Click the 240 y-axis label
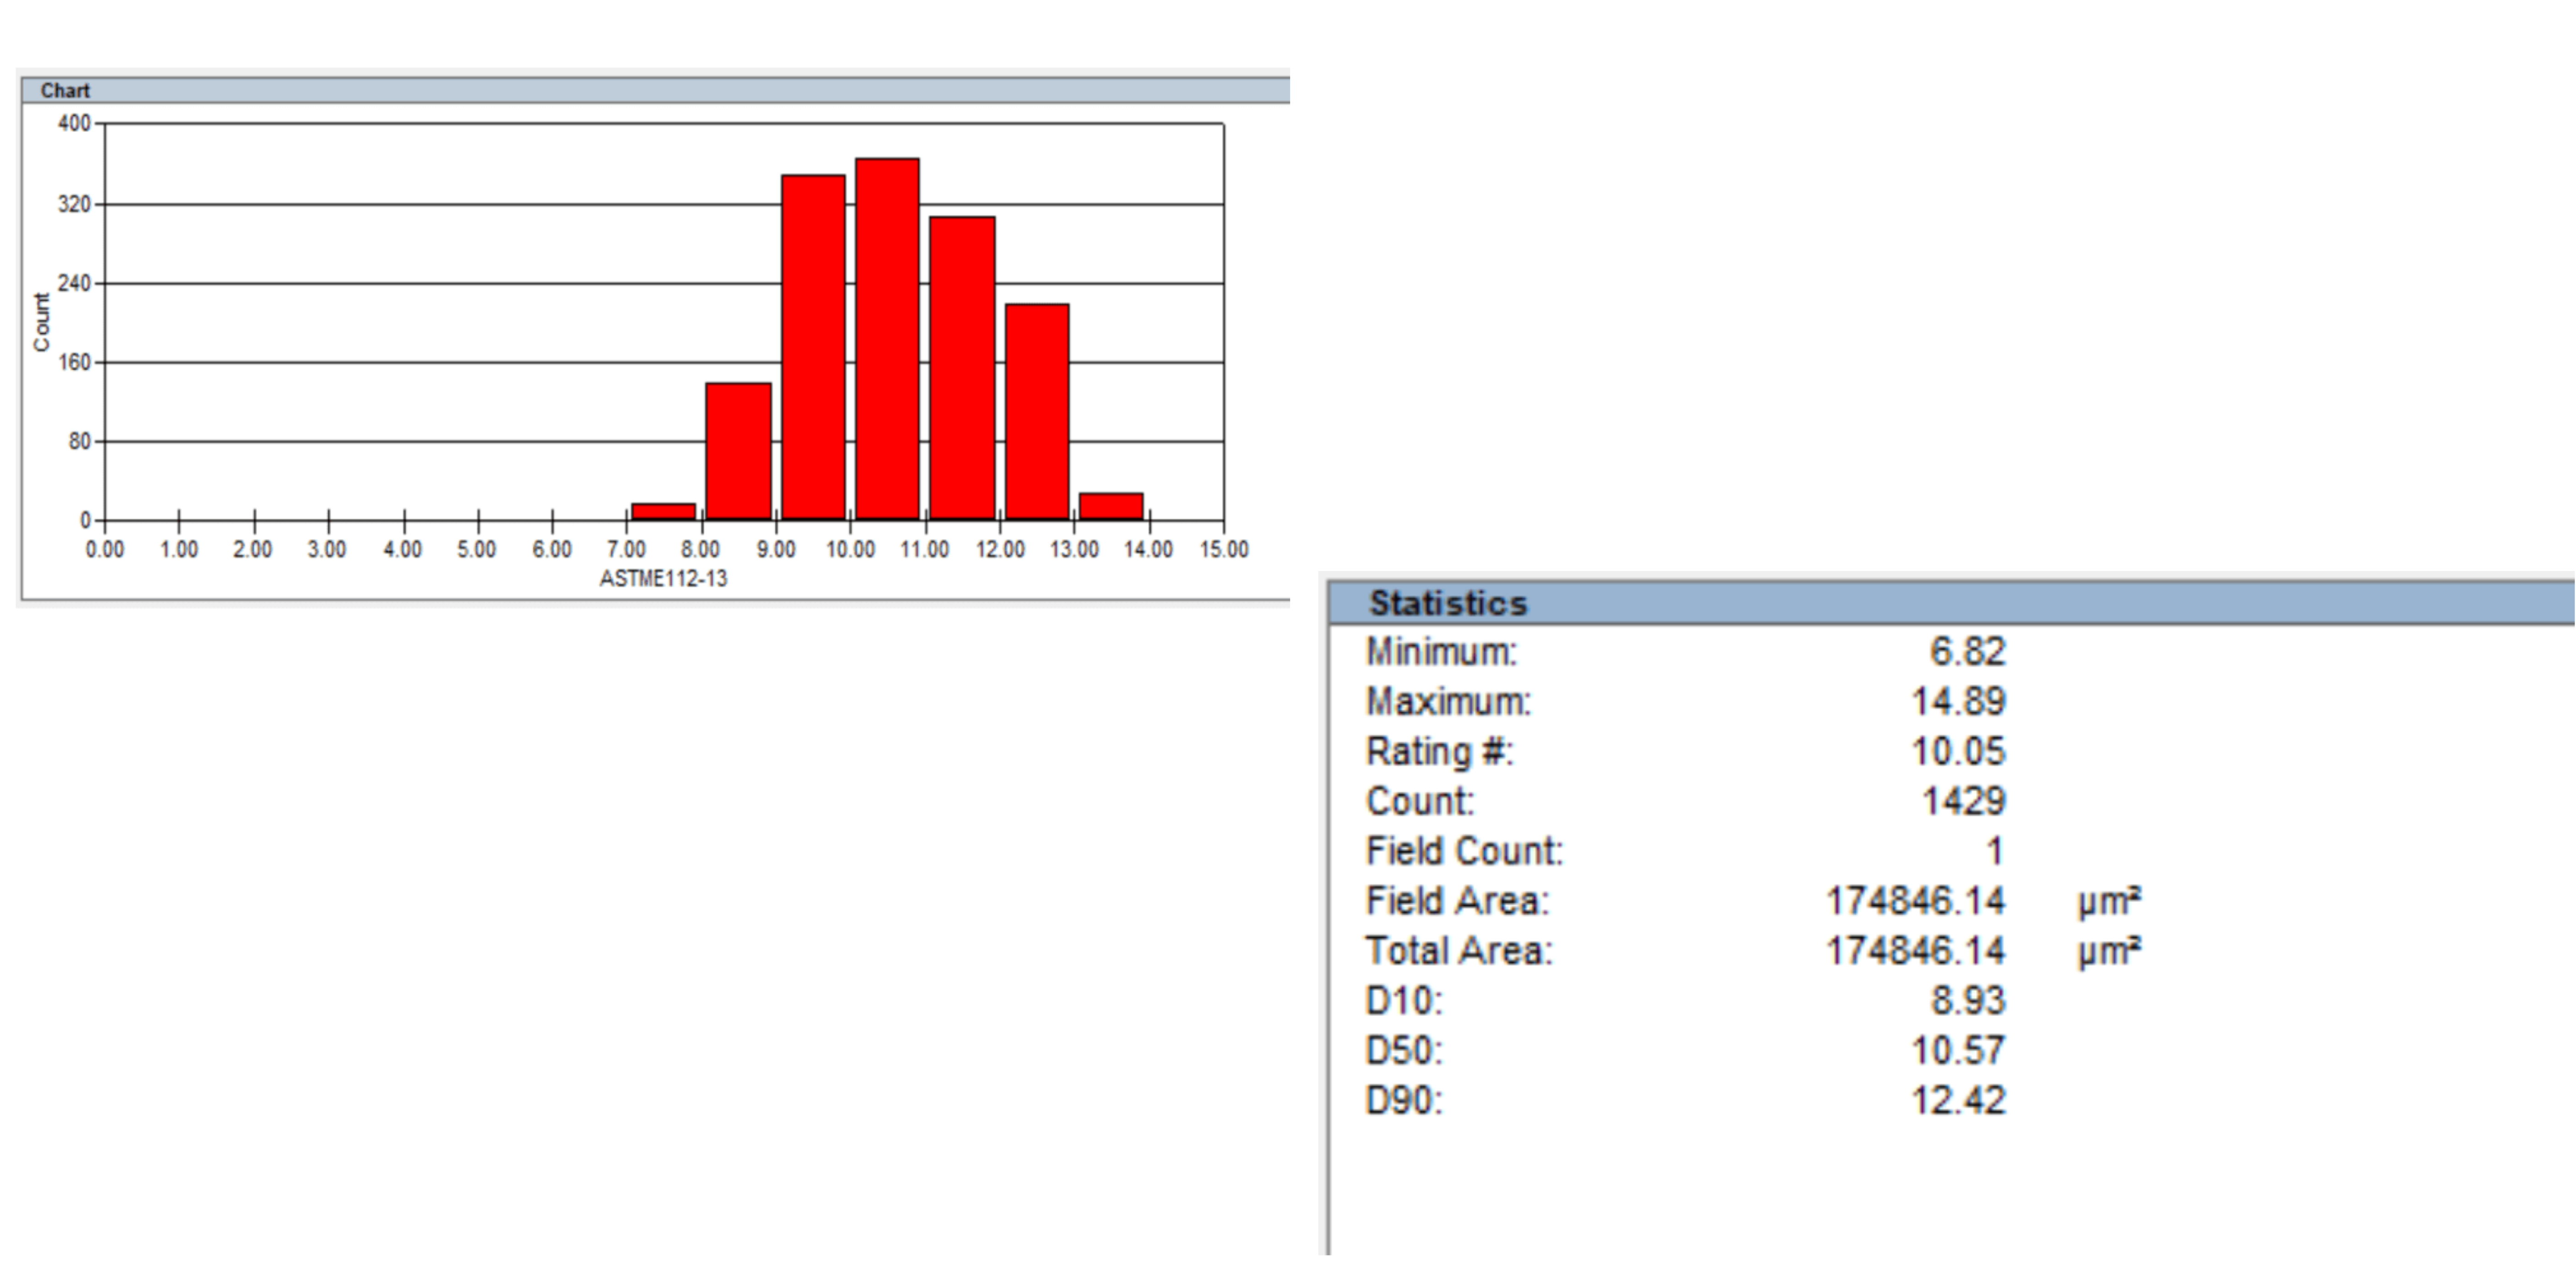The height and width of the screenshot is (1288, 2576). click(74, 283)
